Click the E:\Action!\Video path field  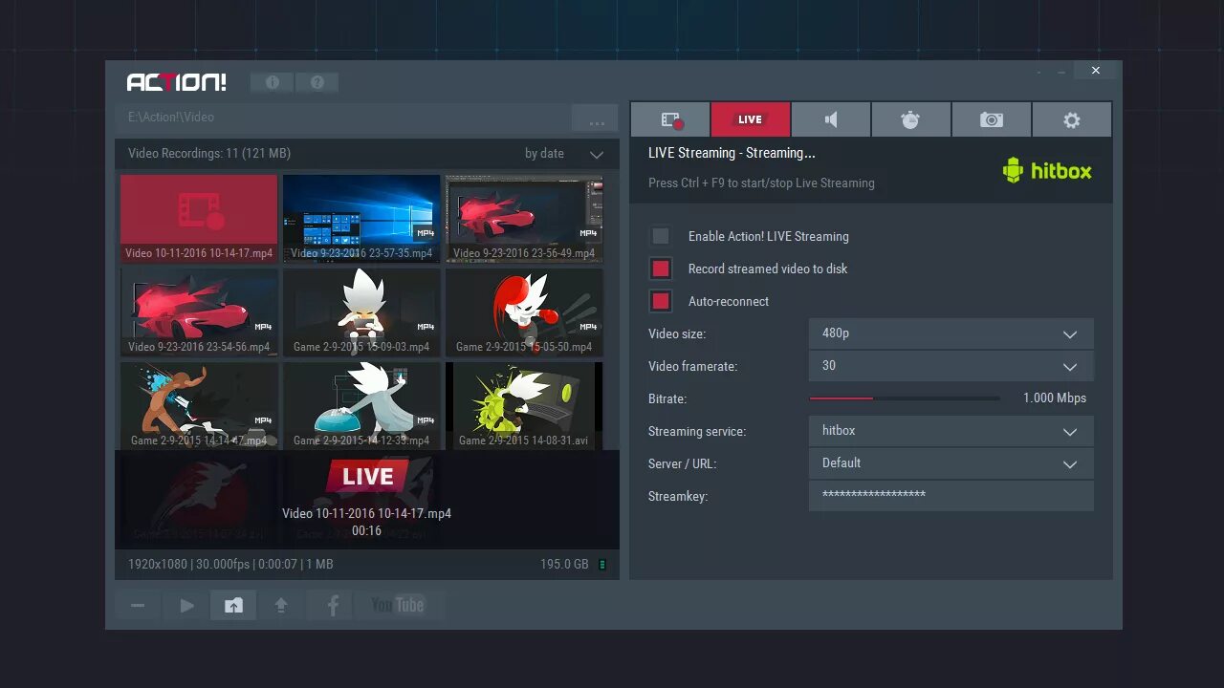click(x=343, y=118)
